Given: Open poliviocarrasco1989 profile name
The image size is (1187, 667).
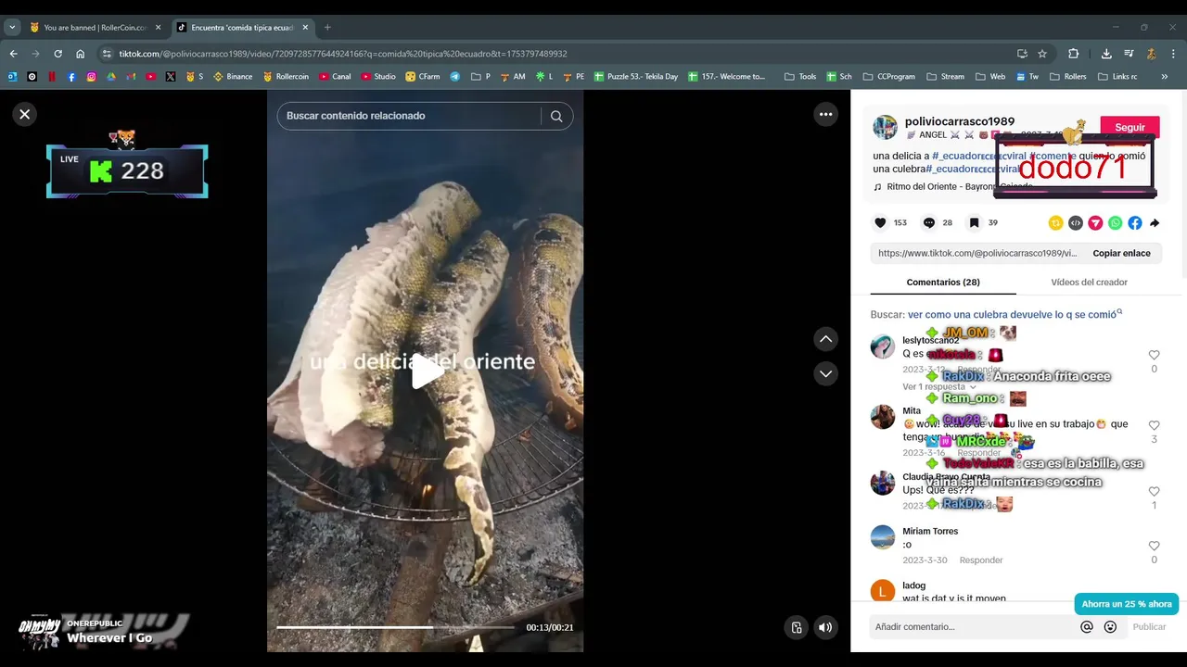Looking at the screenshot, I should pyautogui.click(x=960, y=121).
